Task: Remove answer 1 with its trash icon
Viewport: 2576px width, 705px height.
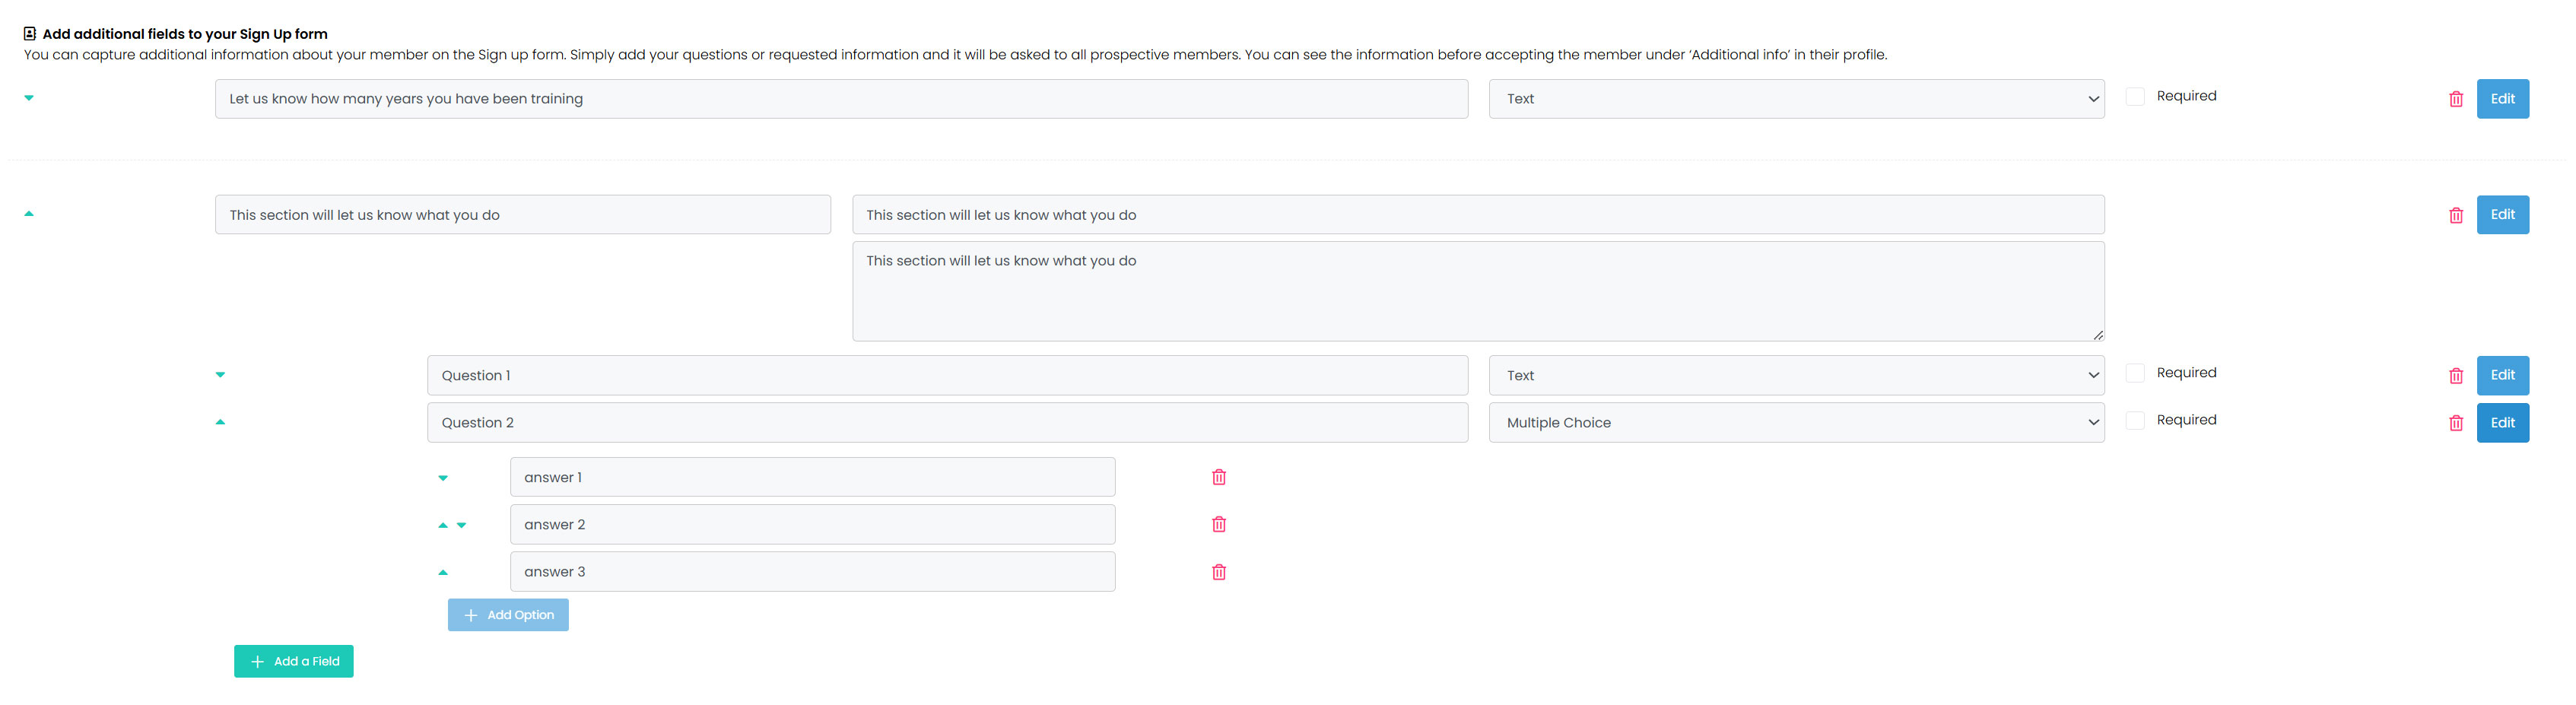Action: 1218,477
